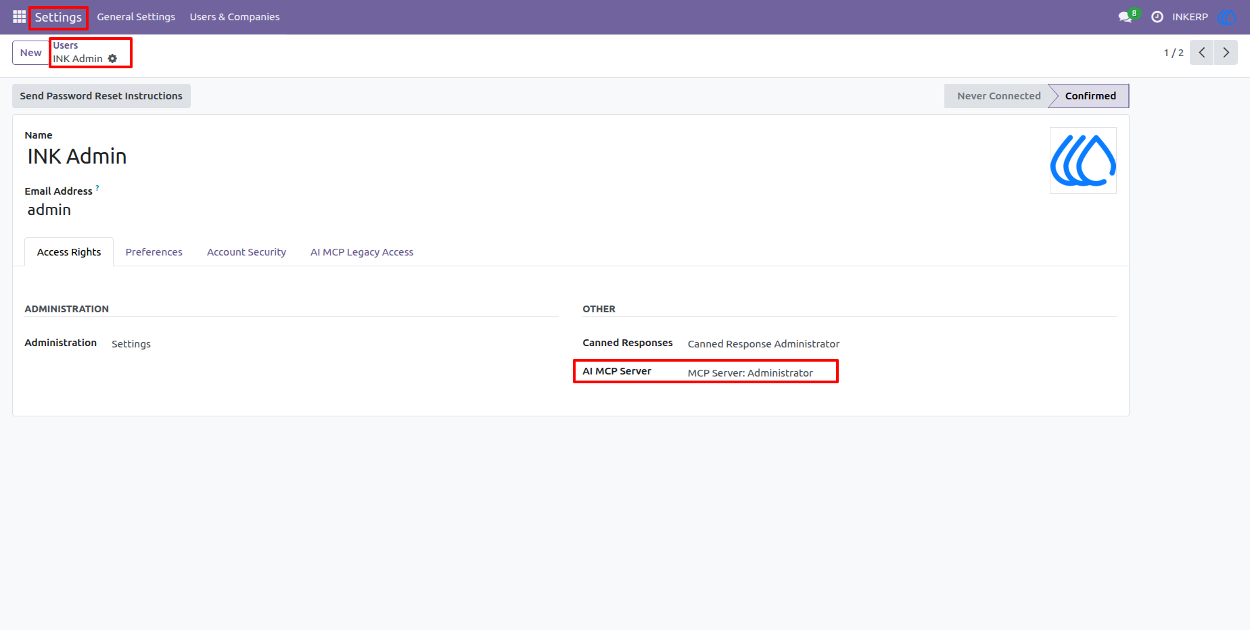Switch to the Preferences tab
Image resolution: width=1250 pixels, height=630 pixels.
(x=154, y=252)
